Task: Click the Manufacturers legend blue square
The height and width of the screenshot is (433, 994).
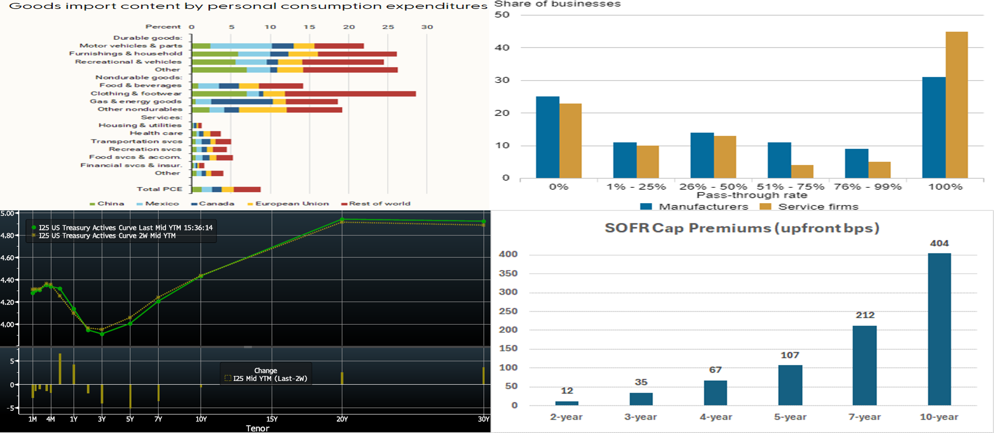Action: point(646,207)
